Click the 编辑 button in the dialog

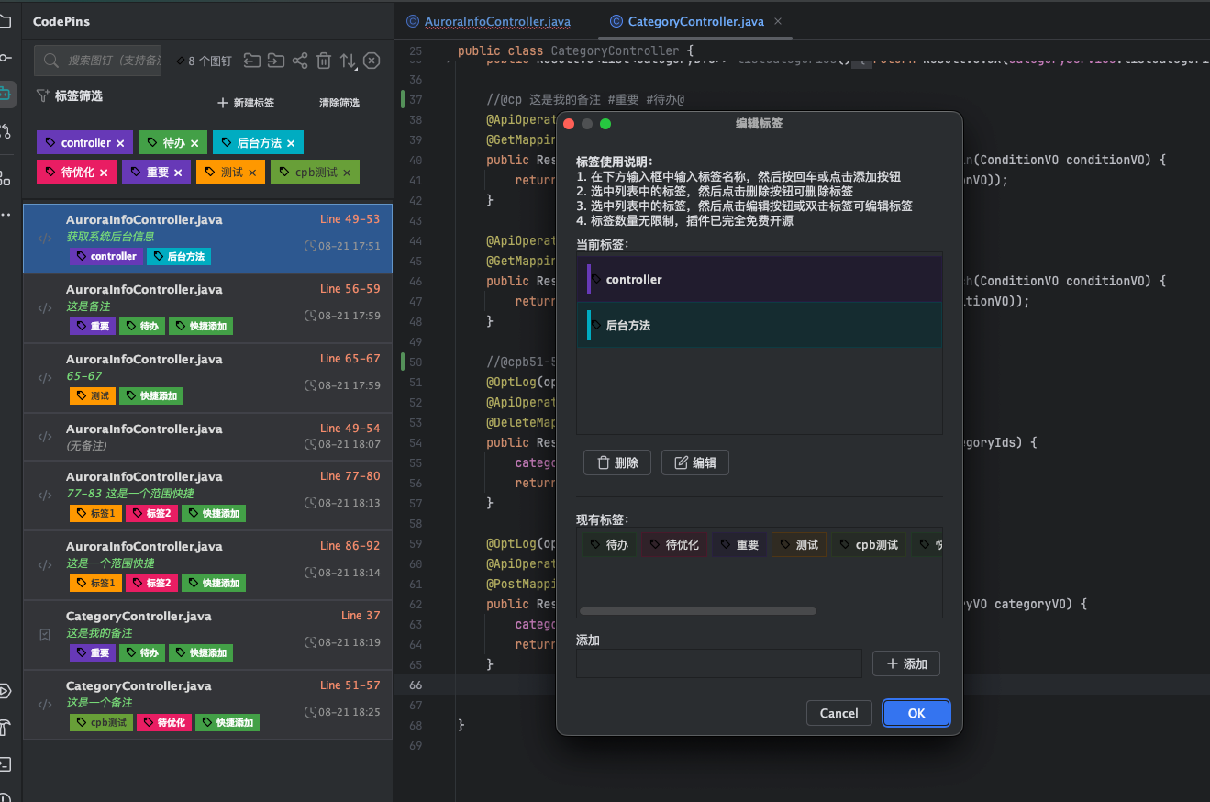695,462
